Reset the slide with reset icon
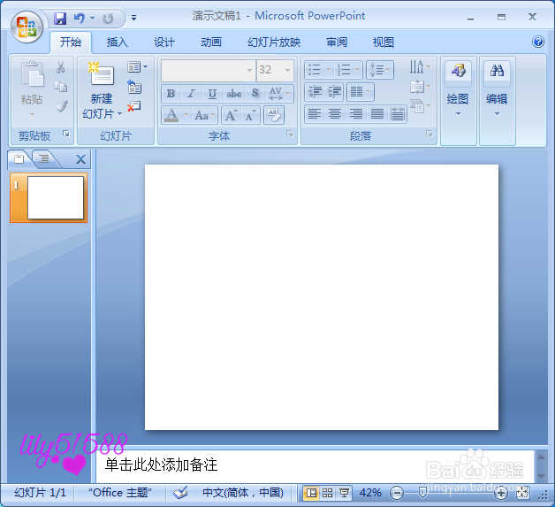This screenshot has height=507, width=555. click(134, 88)
